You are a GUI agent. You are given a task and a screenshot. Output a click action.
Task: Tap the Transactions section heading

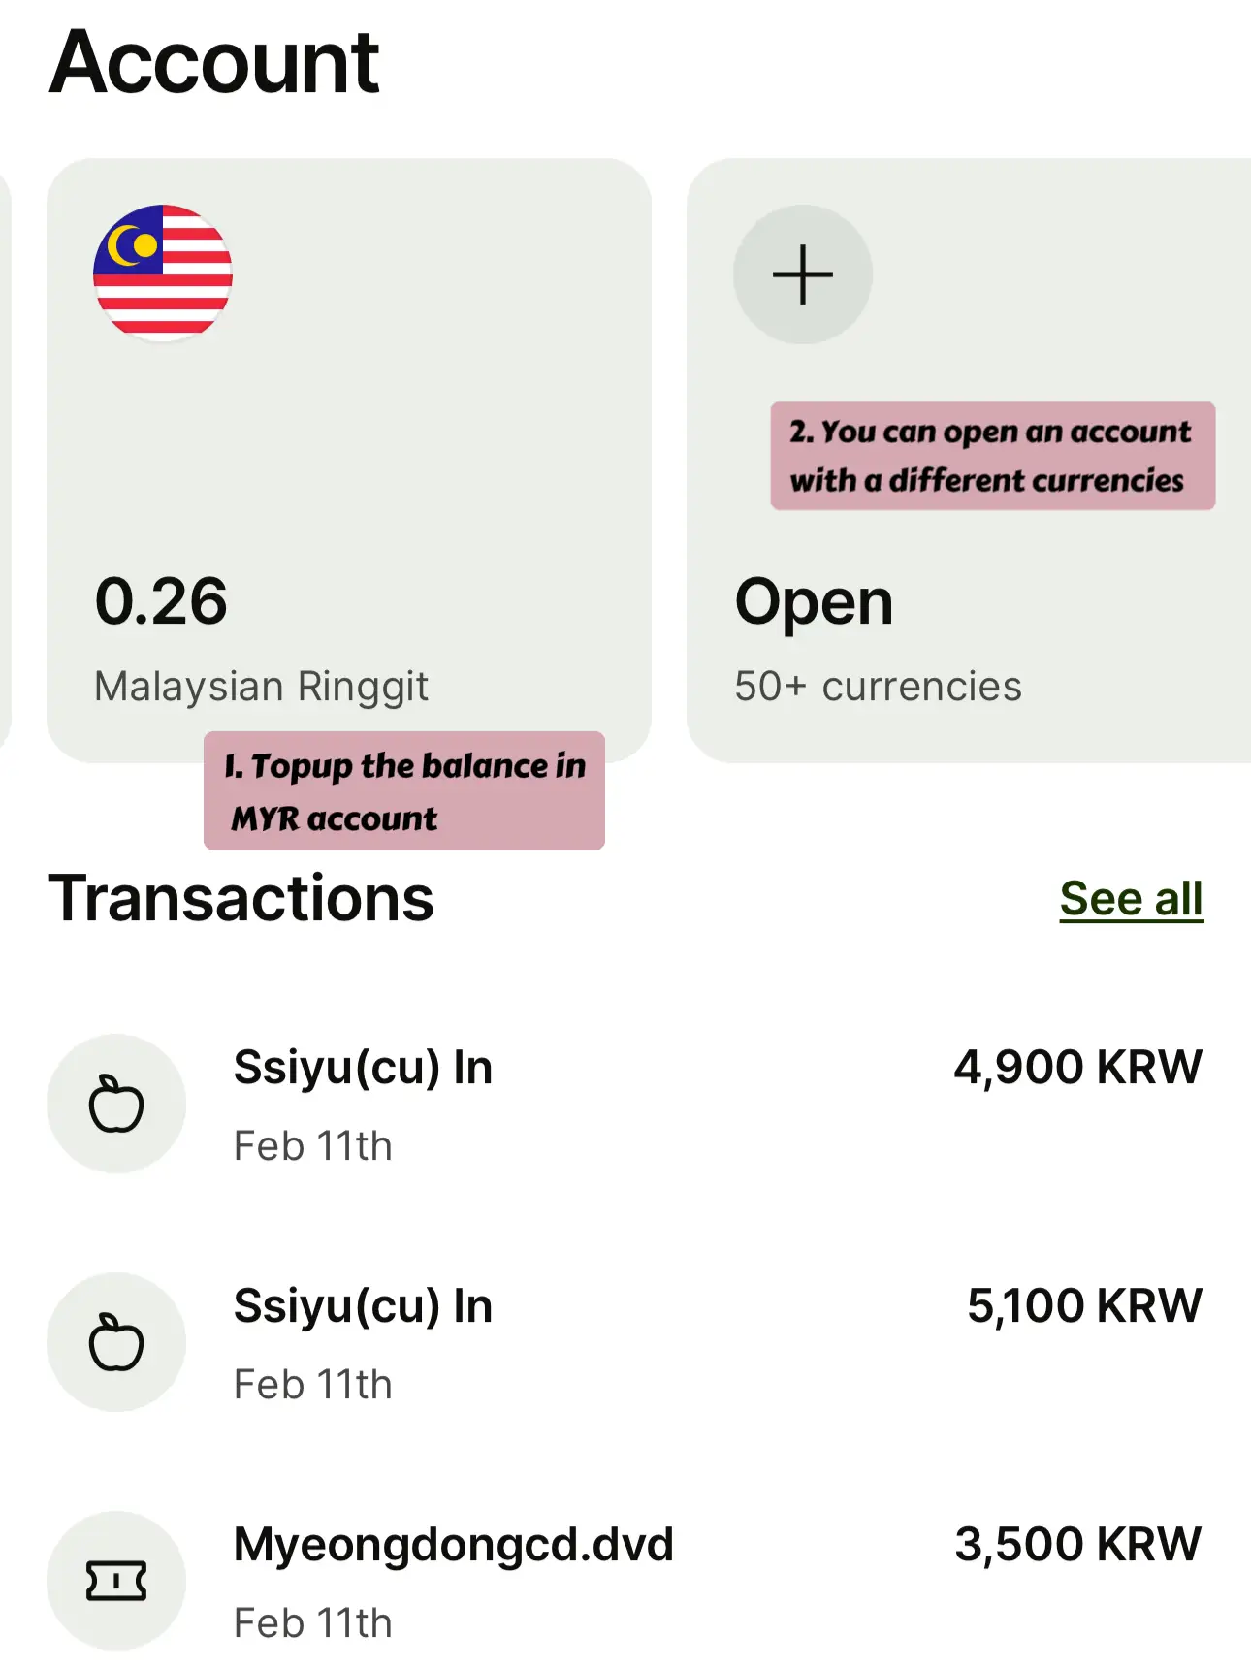pos(241,898)
